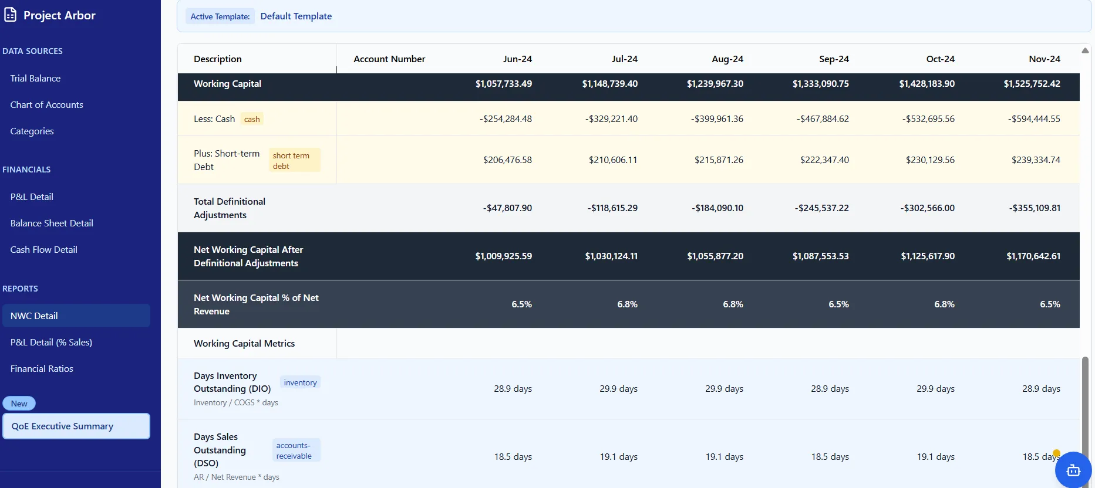
Task: Open QoE Executive Summary
Action: point(76,426)
